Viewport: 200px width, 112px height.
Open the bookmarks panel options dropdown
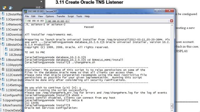click(x=39, y=7)
